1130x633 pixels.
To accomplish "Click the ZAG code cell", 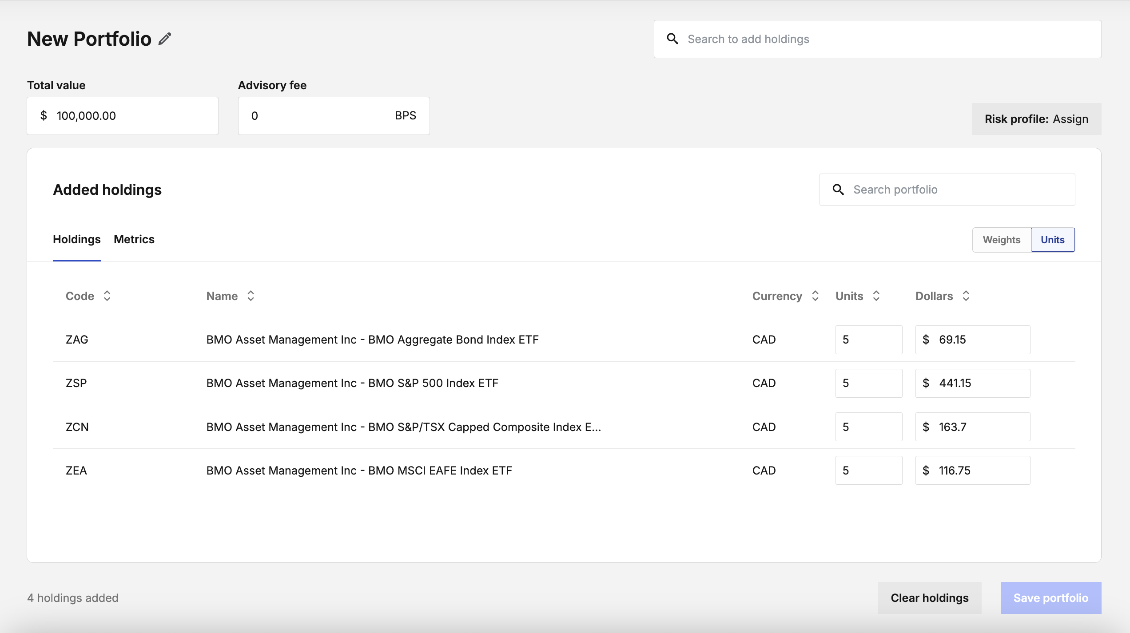I will point(77,340).
